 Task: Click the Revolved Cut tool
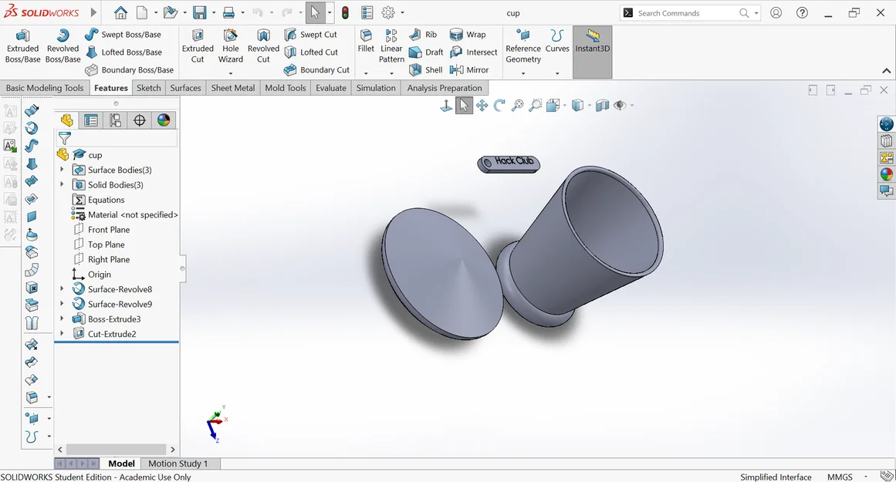(263, 46)
